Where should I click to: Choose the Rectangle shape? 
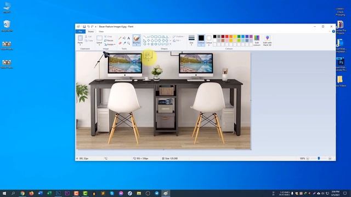coord(156,37)
